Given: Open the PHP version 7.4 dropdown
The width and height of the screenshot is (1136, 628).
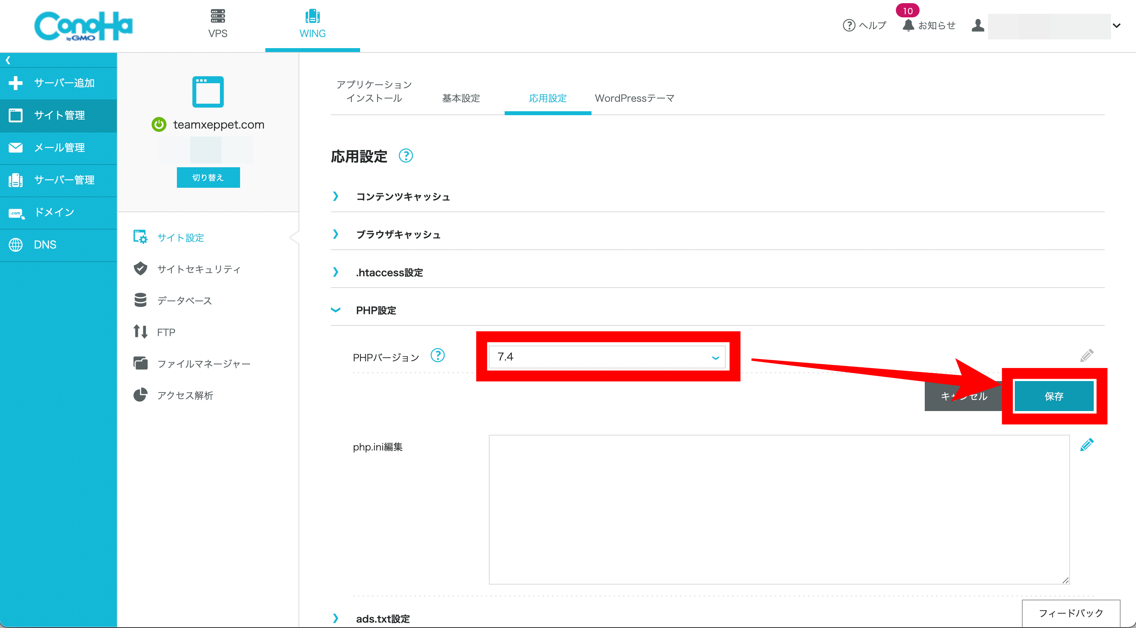Looking at the screenshot, I should (607, 357).
